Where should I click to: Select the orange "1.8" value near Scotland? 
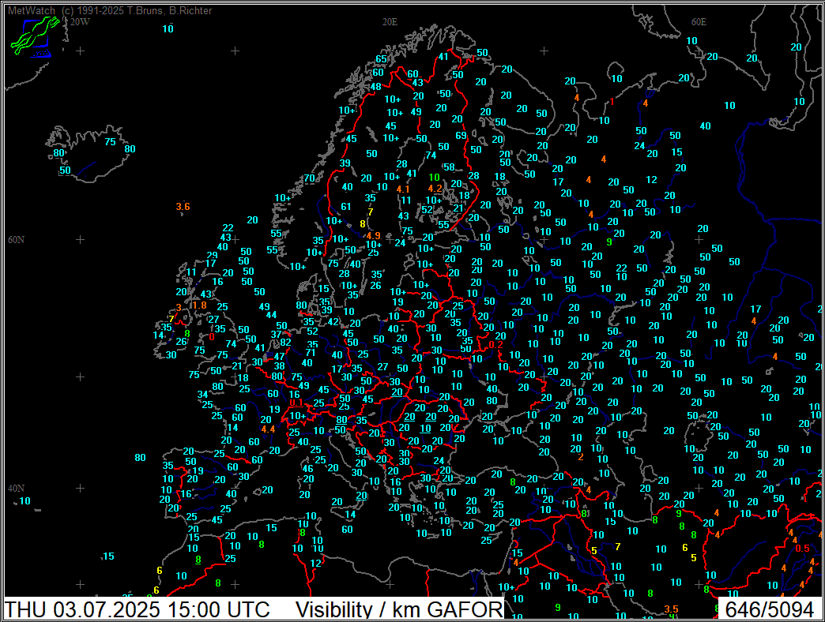tap(199, 305)
